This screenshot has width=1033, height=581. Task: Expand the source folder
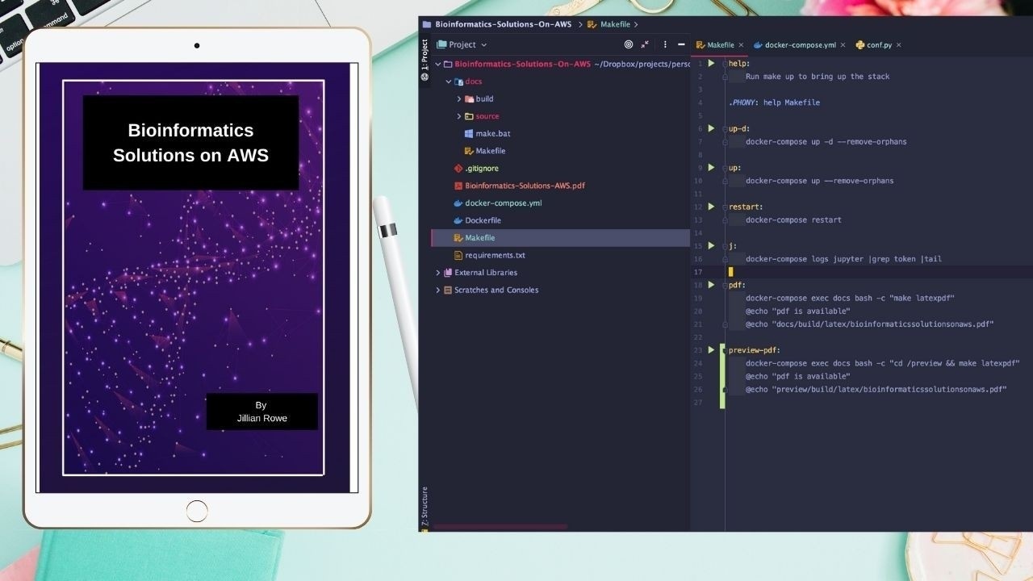(x=459, y=116)
